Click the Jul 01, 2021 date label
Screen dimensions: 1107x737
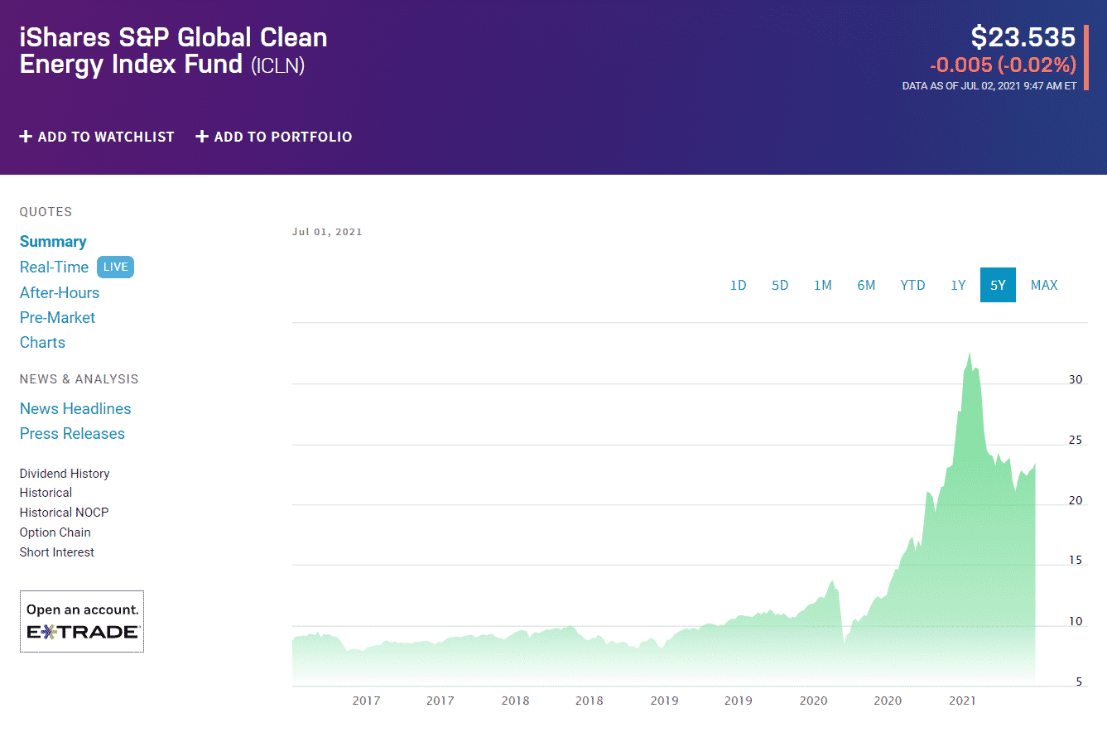click(x=327, y=232)
